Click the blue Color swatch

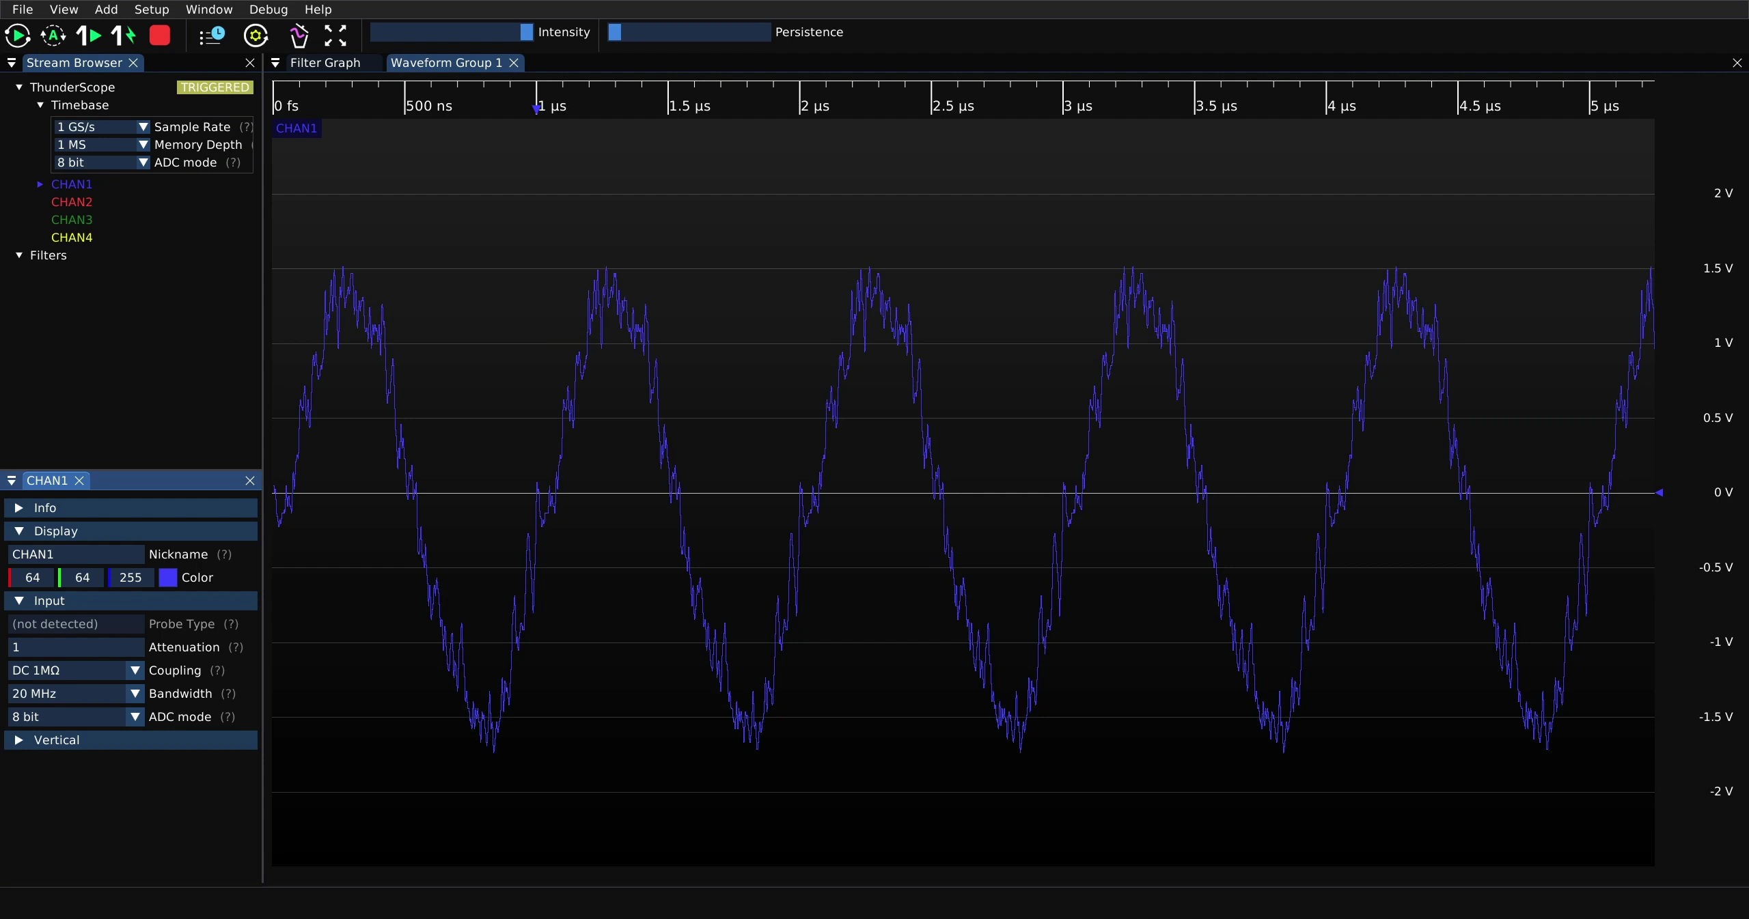[168, 578]
